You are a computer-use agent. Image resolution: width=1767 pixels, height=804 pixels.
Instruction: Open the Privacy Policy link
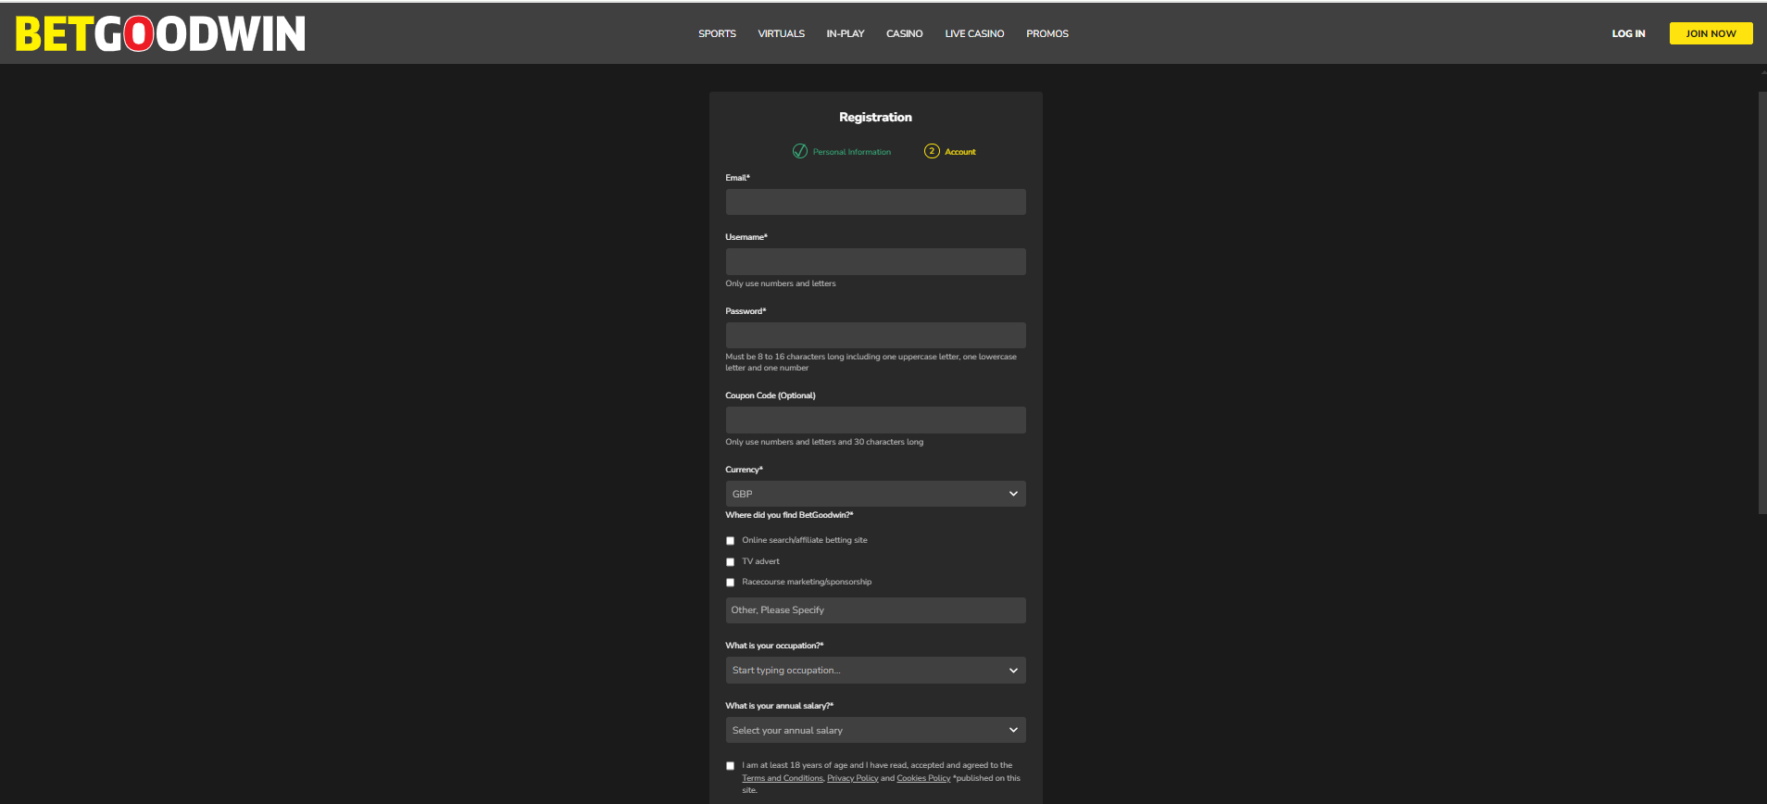[852, 778]
